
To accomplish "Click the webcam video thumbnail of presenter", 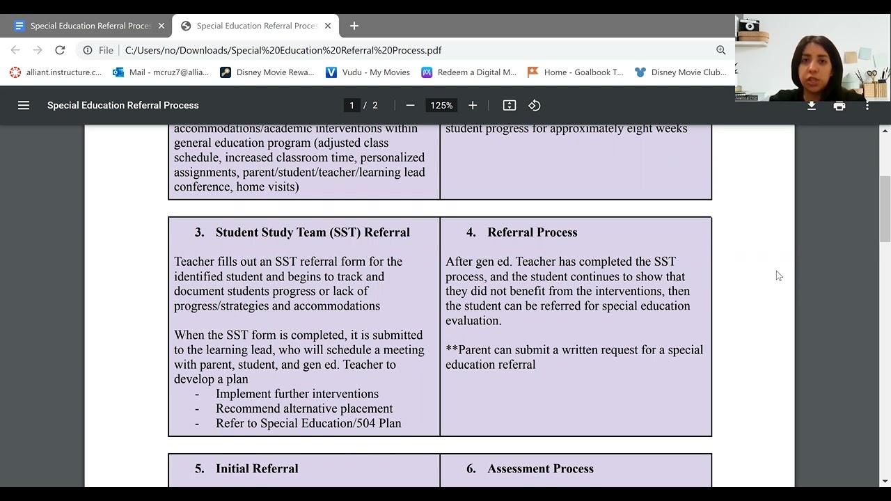I will tap(813, 58).
